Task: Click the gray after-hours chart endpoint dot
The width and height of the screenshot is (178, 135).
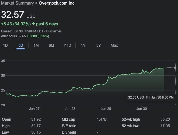Action: click(175, 68)
